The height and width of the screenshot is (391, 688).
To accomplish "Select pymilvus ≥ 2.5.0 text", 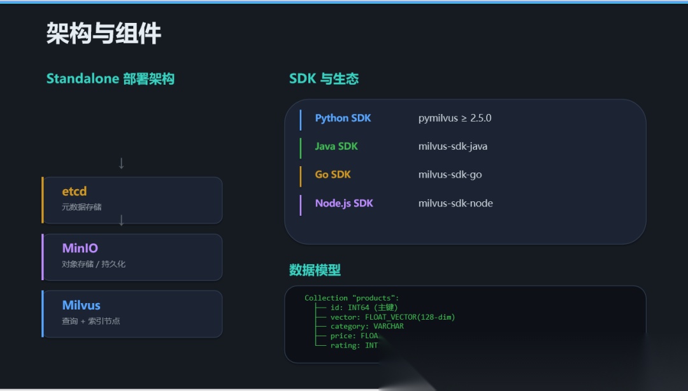I will tap(455, 118).
